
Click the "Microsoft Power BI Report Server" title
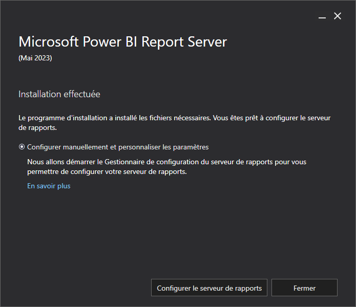[122, 42]
